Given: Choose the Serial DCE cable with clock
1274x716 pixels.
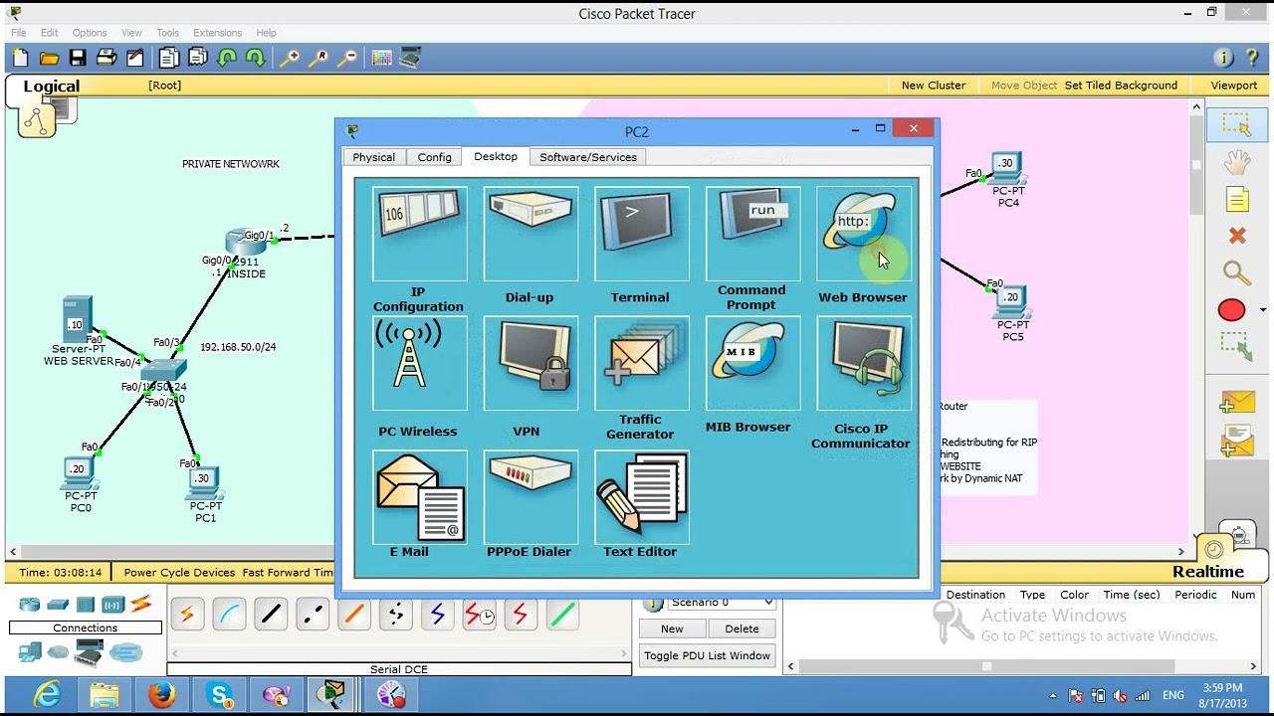Looking at the screenshot, I should click(480, 616).
